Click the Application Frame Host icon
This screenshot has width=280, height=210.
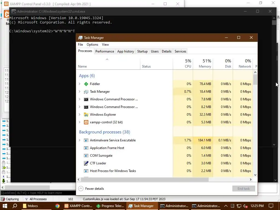coord(86,148)
